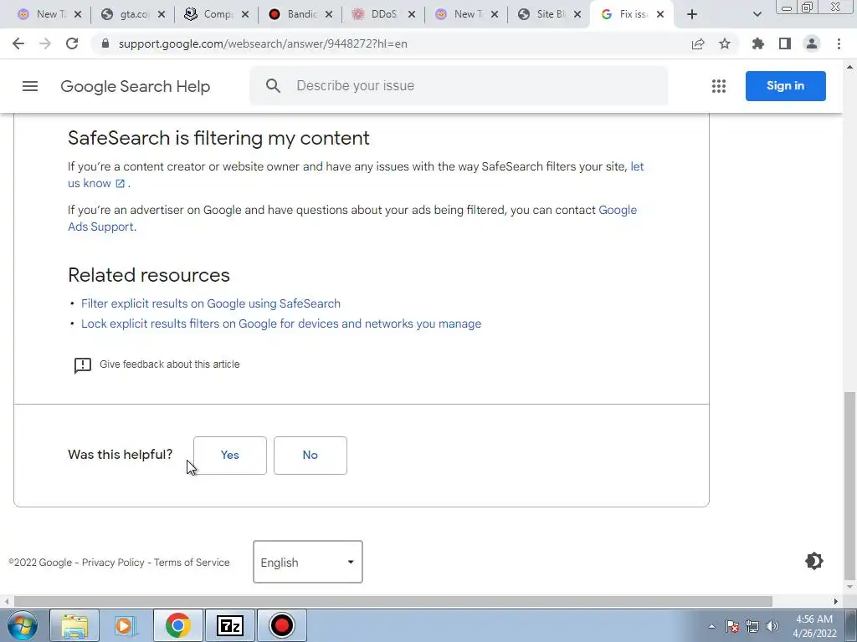This screenshot has height=642, width=857.
Task: Focus the Describe your issue field
Action: click(x=459, y=86)
